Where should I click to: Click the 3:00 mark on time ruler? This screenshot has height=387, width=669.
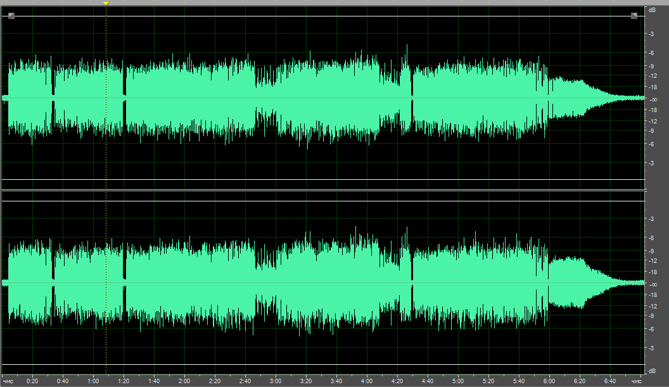pos(276,381)
